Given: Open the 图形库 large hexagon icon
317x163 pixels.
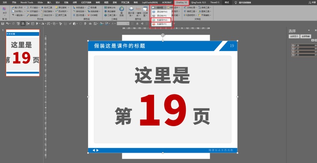Looking at the screenshot, I should click(x=122, y=11).
